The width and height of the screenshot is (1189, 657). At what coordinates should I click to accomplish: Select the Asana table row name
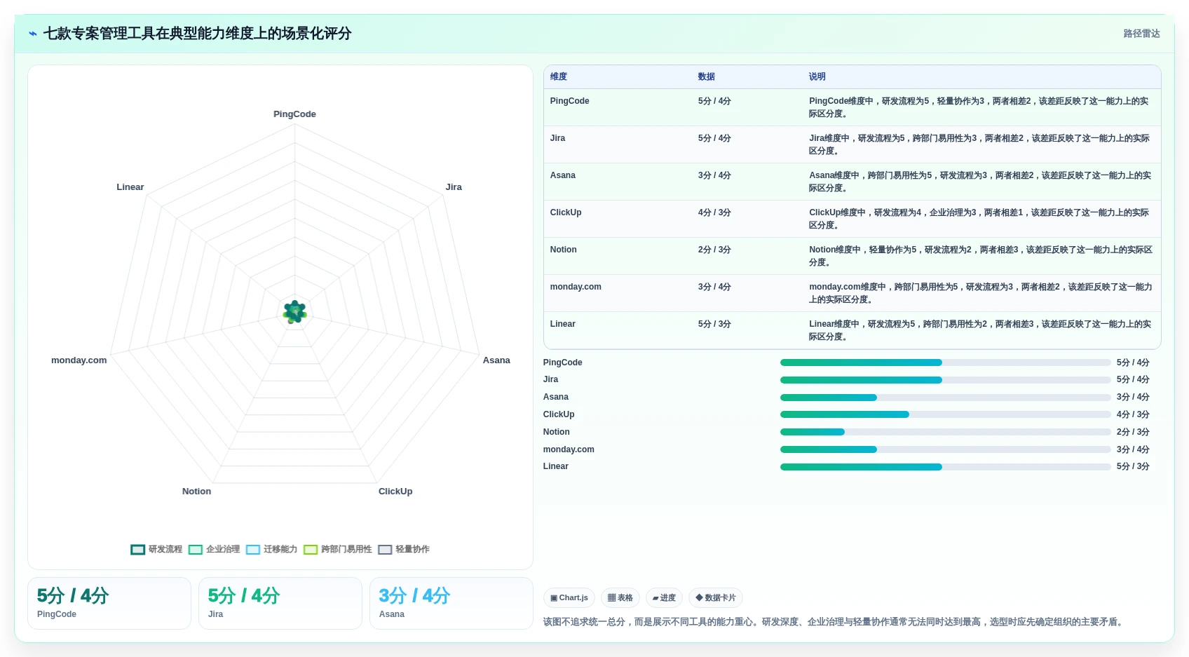click(x=563, y=175)
